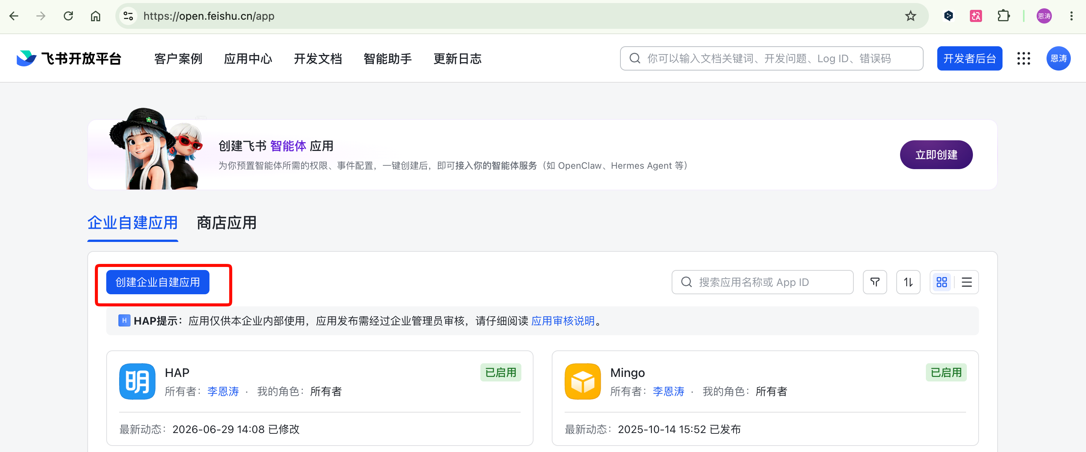This screenshot has width=1086, height=452.
Task: Reload the Feishu page
Action: (68, 16)
